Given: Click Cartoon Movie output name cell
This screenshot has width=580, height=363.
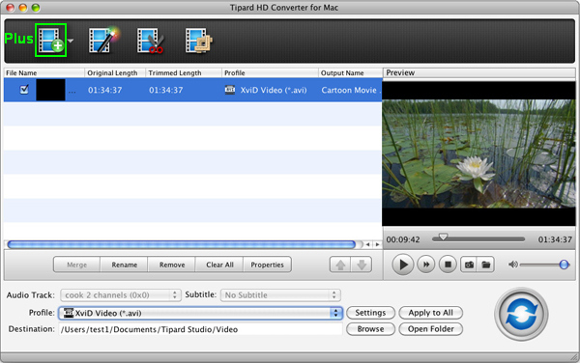Looking at the screenshot, I should pyautogui.click(x=349, y=90).
